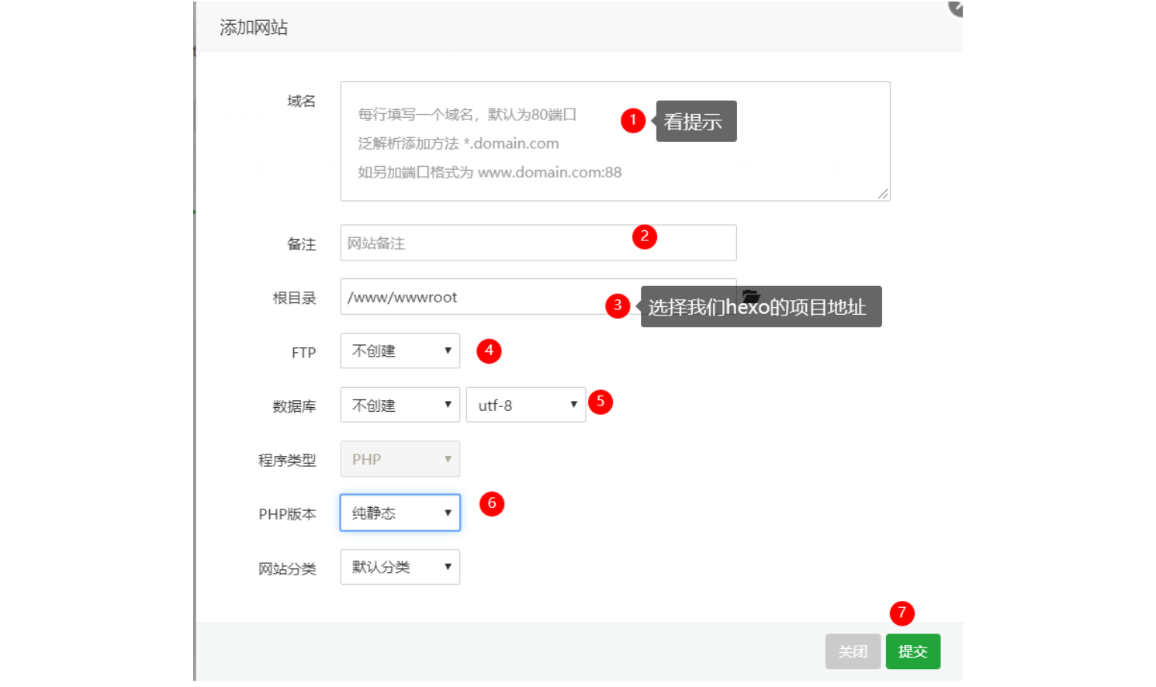The width and height of the screenshot is (1156, 687).
Task: Click the 根目录 field label
Action: [294, 299]
